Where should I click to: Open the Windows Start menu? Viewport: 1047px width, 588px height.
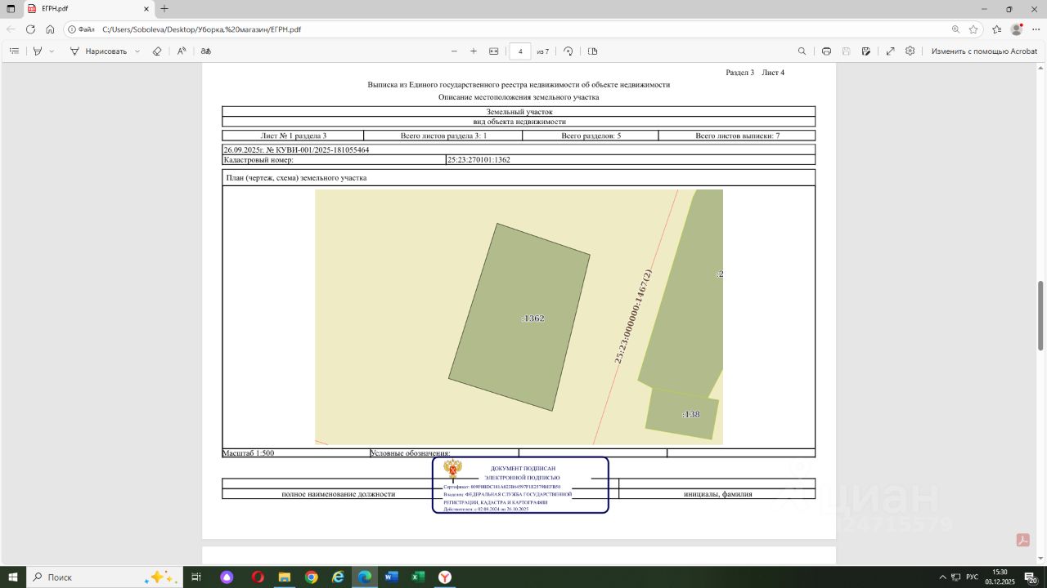click(x=12, y=577)
